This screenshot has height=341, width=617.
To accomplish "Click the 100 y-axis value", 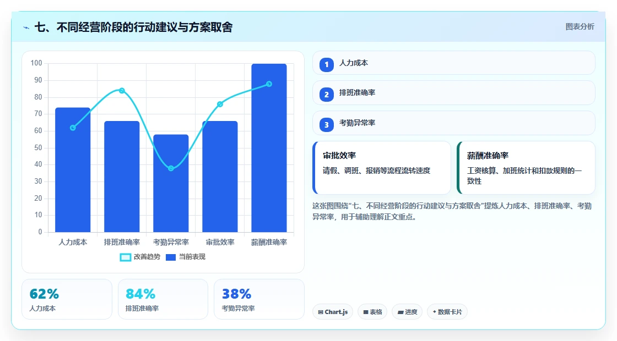I will tap(36, 63).
